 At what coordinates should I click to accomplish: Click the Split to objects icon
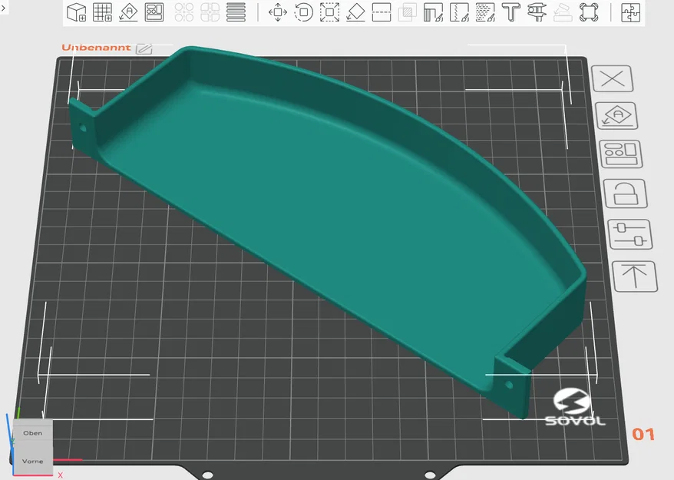[184, 12]
